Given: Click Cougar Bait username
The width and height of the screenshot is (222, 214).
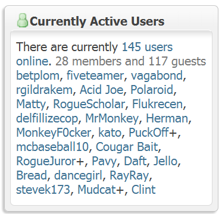Looking at the screenshot, I should pyautogui.click(x=127, y=147).
